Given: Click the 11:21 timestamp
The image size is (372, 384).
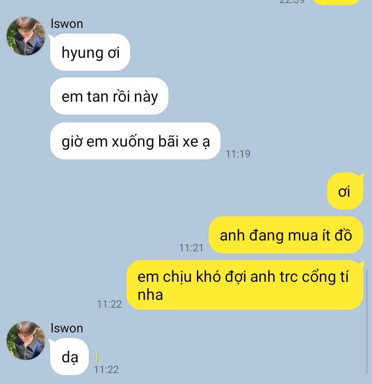Looking at the screenshot, I should (191, 248).
